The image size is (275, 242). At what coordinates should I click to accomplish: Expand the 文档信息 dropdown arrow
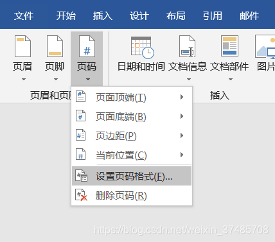click(189, 80)
